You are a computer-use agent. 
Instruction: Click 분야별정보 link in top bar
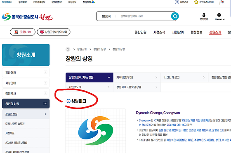[x=57, y=2]
